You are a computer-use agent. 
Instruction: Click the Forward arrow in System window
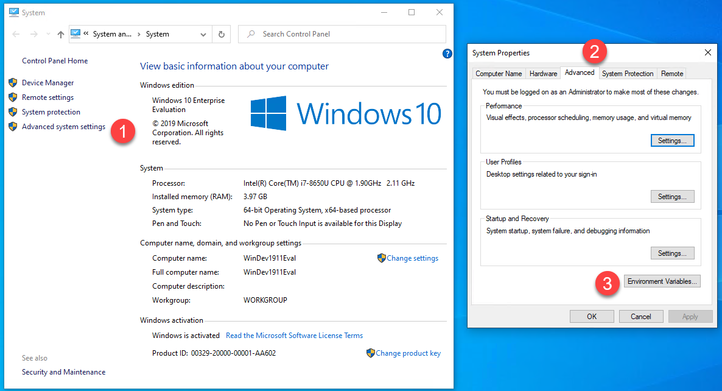pyautogui.click(x=33, y=34)
